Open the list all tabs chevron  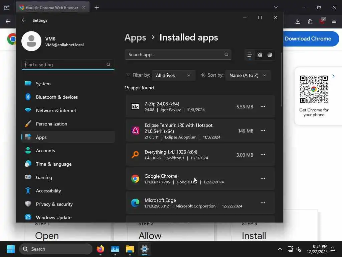pyautogui.click(x=276, y=7)
